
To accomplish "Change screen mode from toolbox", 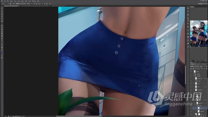I will point(2,58).
